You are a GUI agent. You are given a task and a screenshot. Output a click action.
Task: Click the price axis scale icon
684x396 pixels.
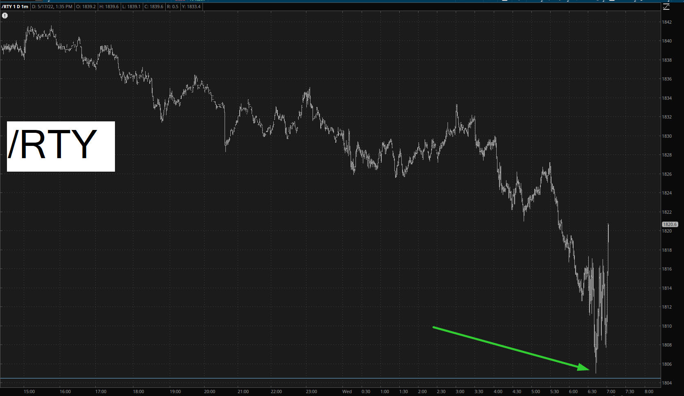[x=666, y=7]
